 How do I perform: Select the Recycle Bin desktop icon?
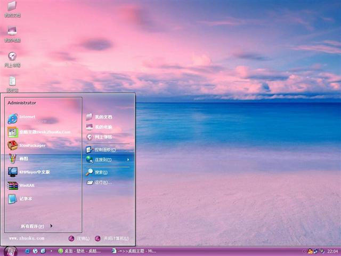[x=12, y=84]
